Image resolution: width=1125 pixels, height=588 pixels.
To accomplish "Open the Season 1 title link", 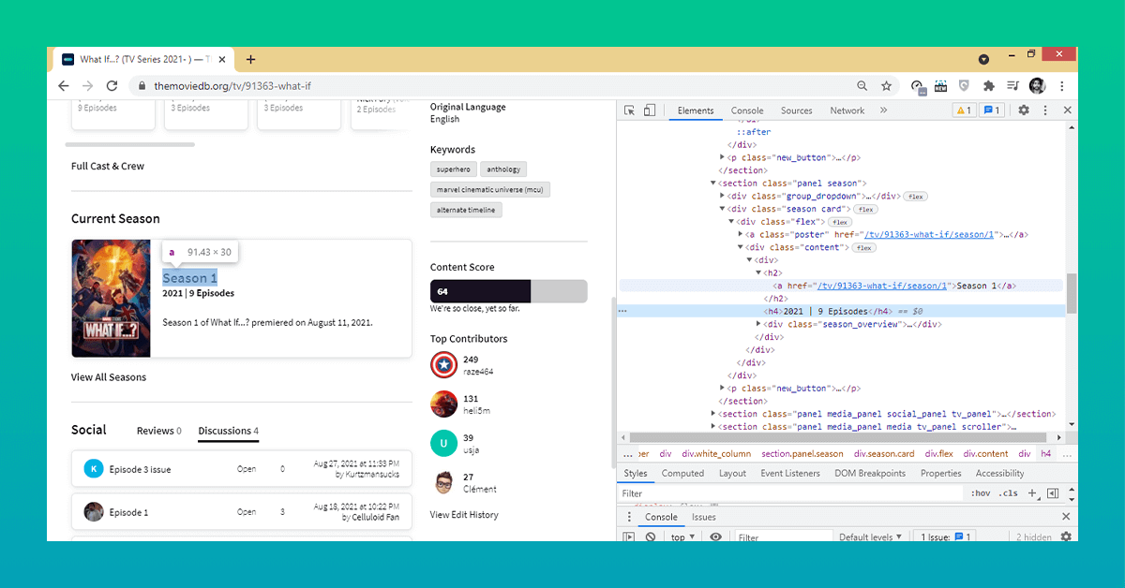I will coord(190,278).
